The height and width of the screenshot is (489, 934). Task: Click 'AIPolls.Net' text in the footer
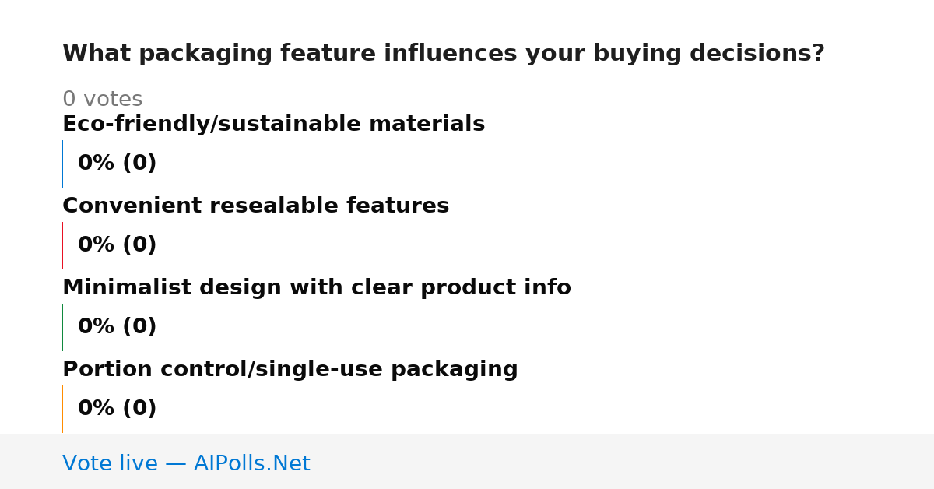[x=251, y=463]
